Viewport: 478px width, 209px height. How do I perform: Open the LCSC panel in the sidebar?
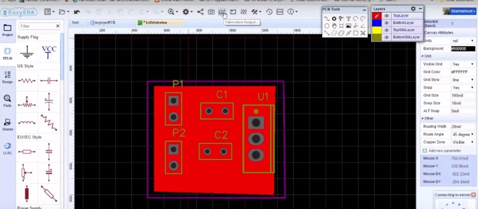7,148
